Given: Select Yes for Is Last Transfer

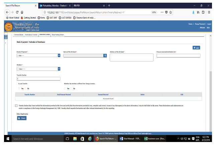Looking at the screenshot, I should click(x=19, y=89).
